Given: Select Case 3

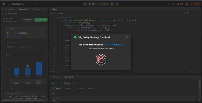Looking at the screenshot, I should (80, 88).
